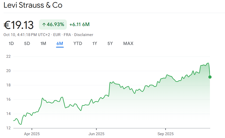
Task: Click the green up arrow icon
Action: point(44,25)
